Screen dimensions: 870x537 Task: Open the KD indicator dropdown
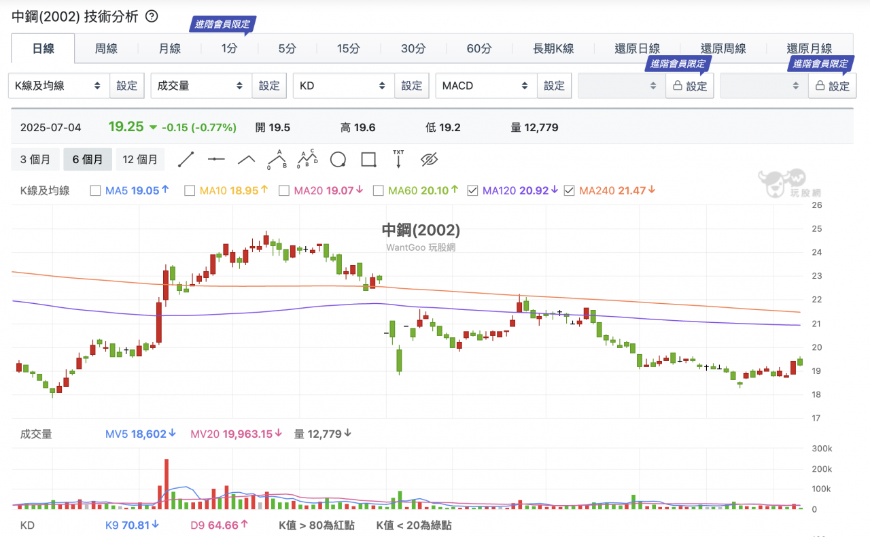(x=343, y=86)
